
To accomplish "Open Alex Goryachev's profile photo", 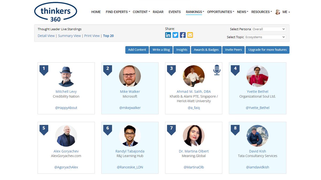I will pos(66,136).
